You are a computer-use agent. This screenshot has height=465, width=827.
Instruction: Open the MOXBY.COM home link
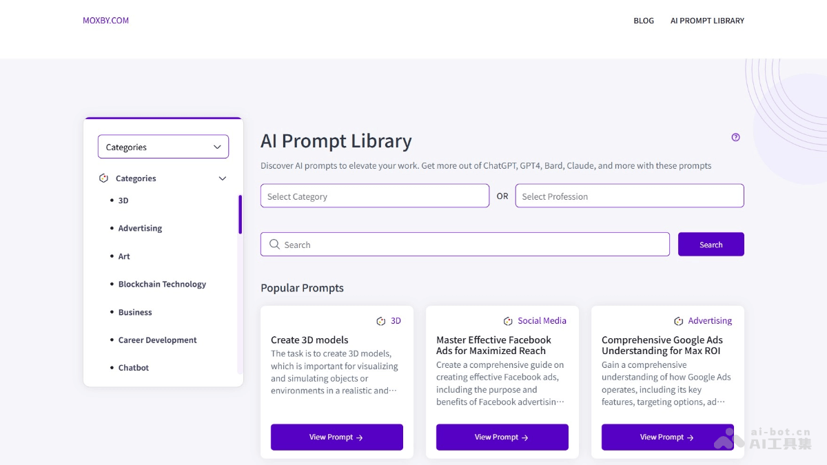[x=105, y=20]
